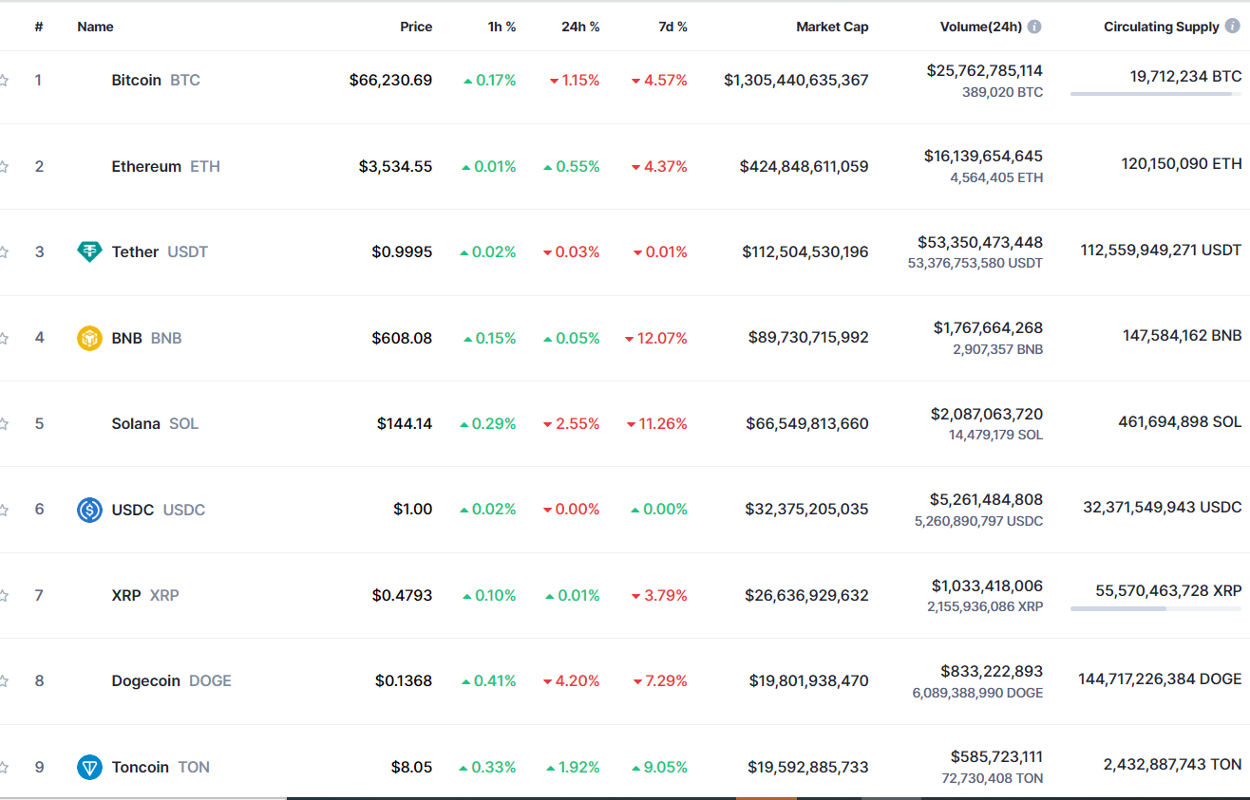Click the Tether logo icon
1250x800 pixels.
89,251
